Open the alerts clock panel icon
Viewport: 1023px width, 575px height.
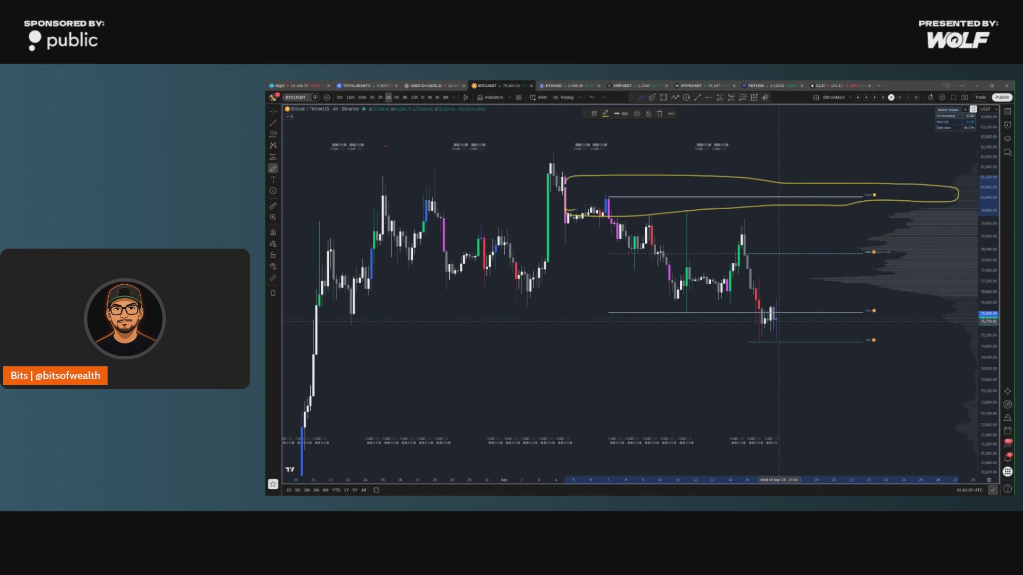1008,125
